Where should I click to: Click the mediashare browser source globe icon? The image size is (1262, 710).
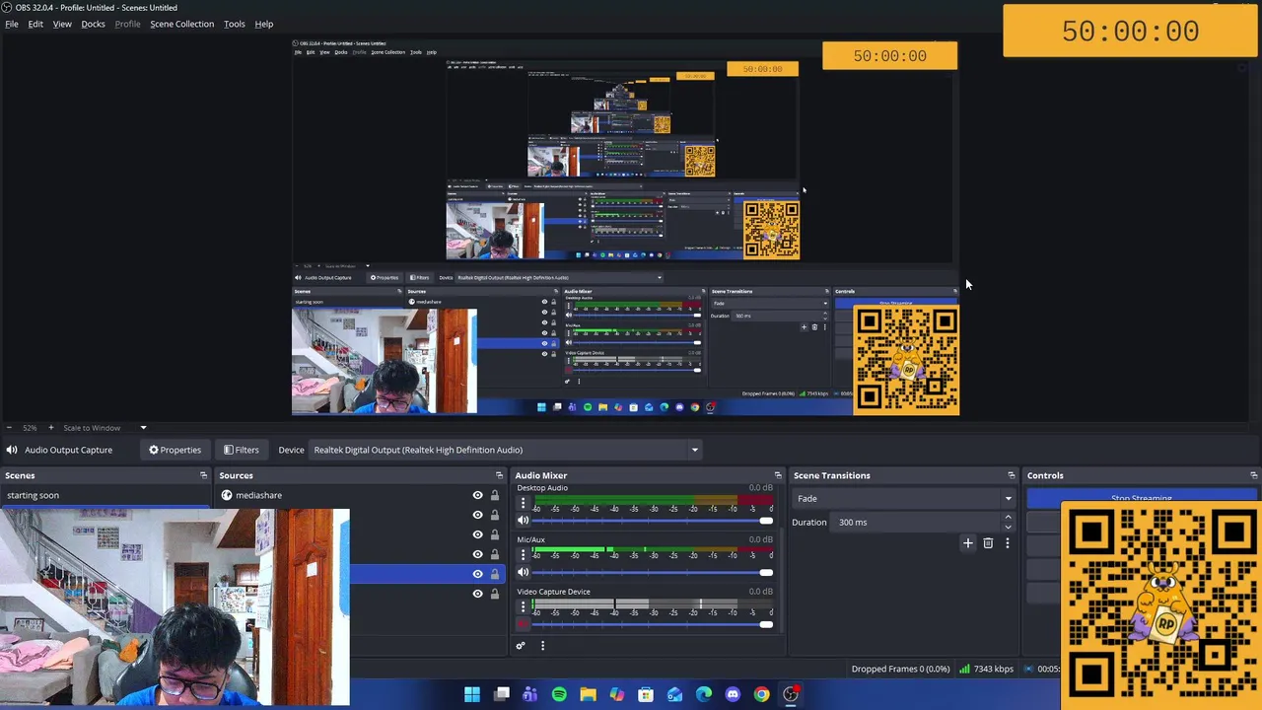pyautogui.click(x=227, y=495)
